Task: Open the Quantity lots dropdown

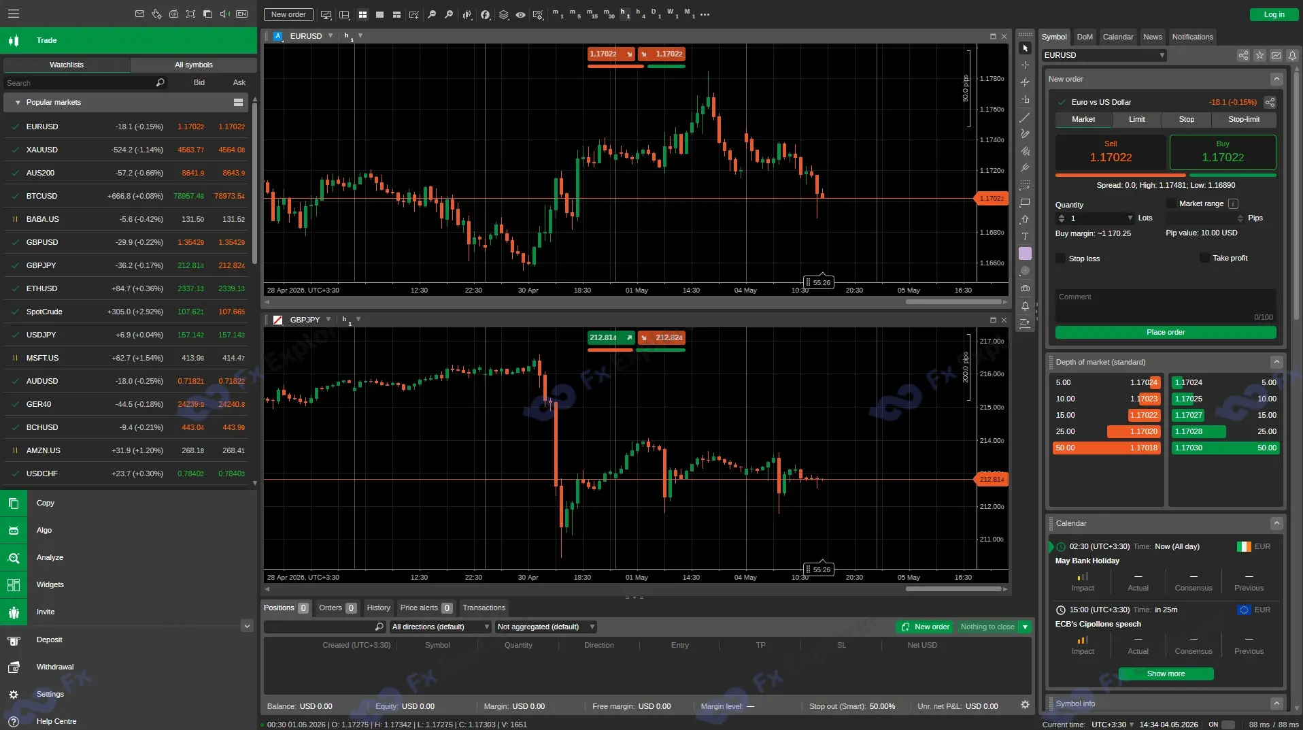Action: click(x=1130, y=218)
